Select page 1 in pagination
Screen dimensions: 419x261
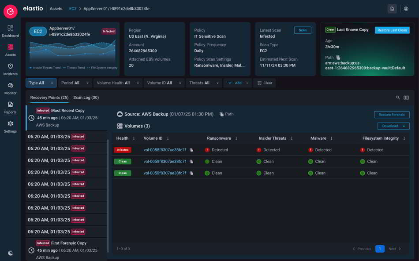click(380, 249)
